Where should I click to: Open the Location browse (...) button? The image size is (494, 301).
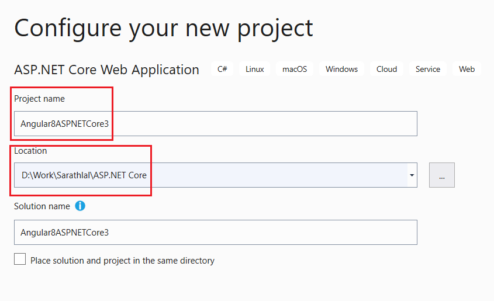(442, 175)
